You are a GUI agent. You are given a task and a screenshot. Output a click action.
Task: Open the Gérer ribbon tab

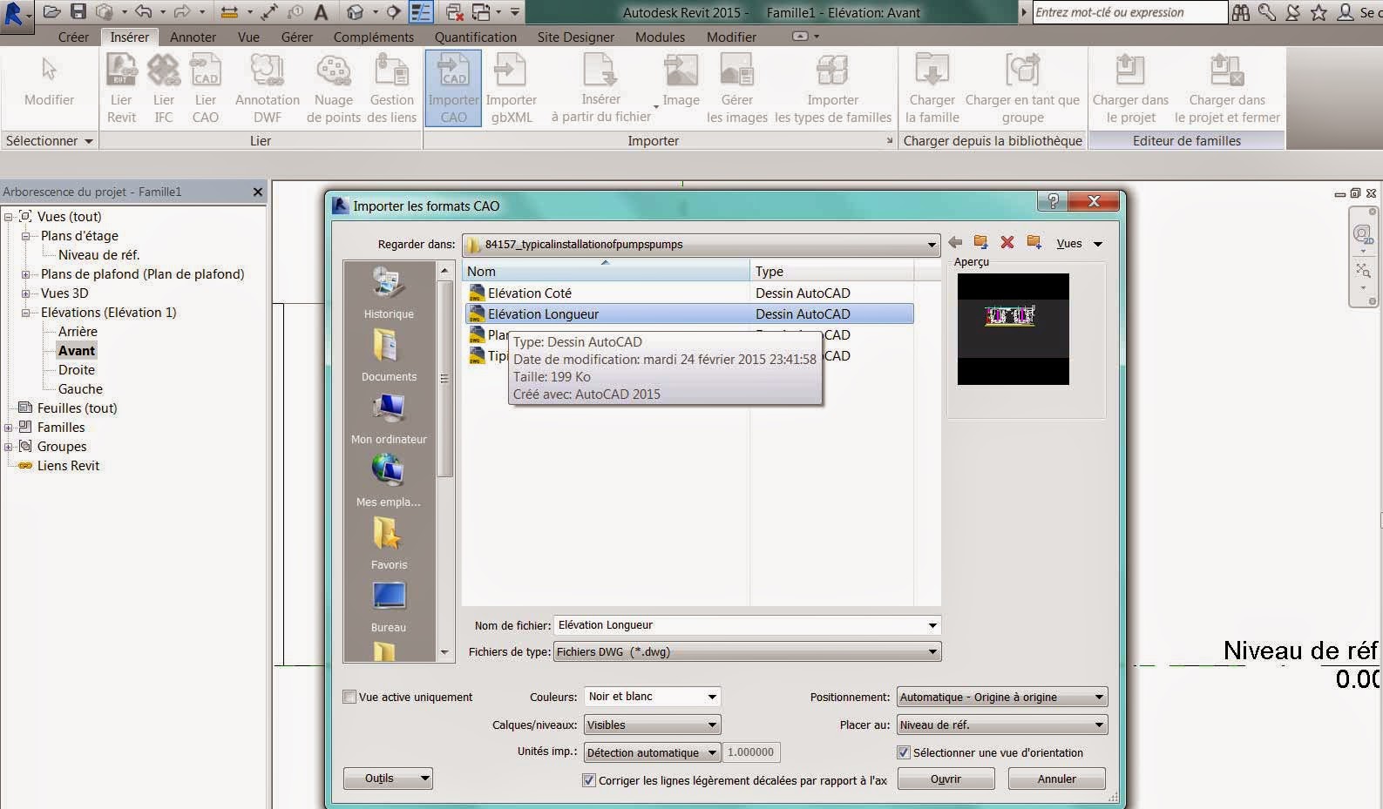click(x=296, y=37)
